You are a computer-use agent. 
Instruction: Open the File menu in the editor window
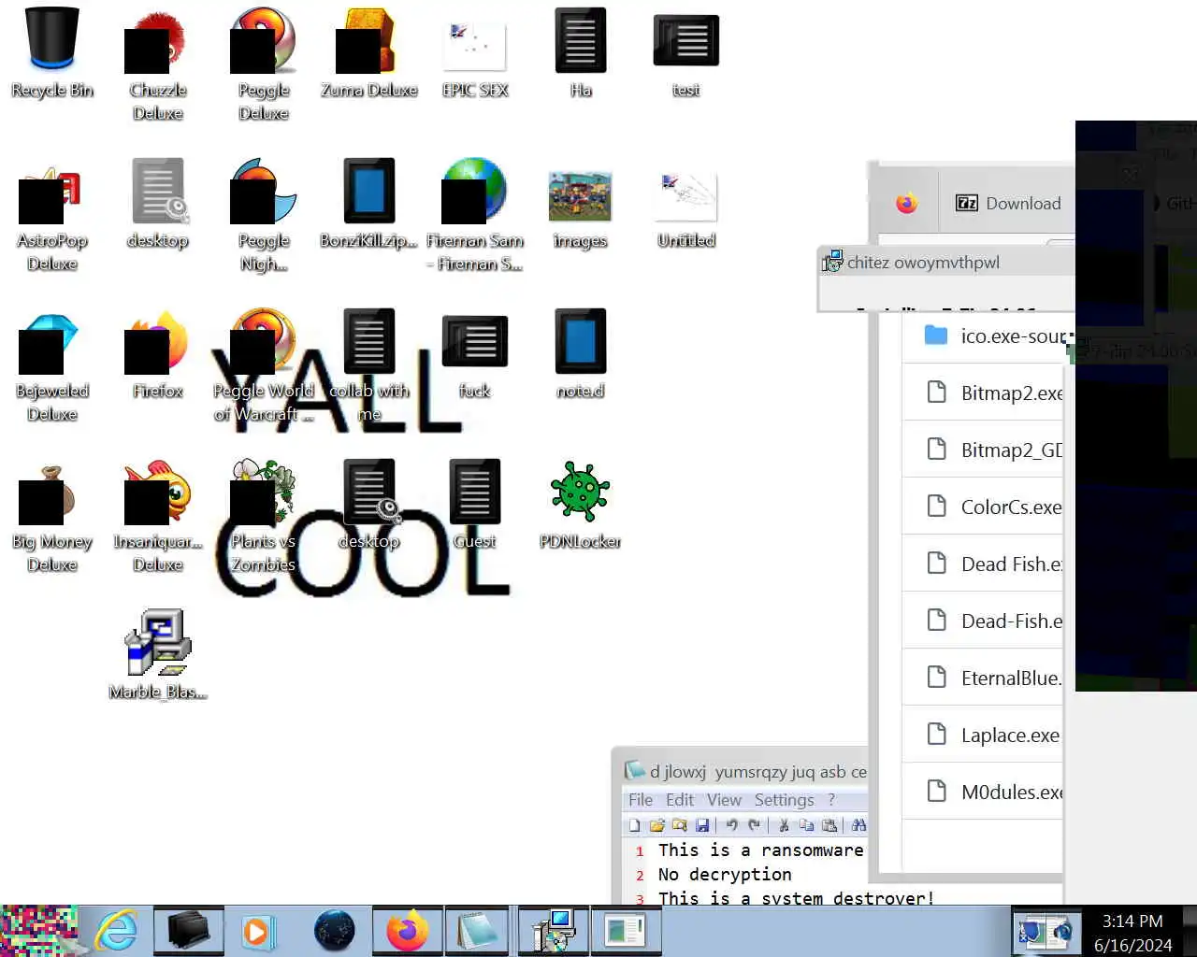(x=641, y=800)
